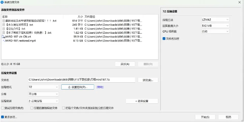The width and height of the screenshot is (244, 122).
Task: Click the txt icon of the 1.62 KB file
Action: (4, 33)
